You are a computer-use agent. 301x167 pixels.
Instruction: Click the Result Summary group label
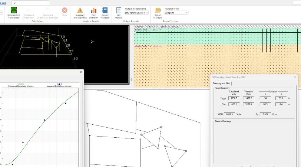pos(222,88)
